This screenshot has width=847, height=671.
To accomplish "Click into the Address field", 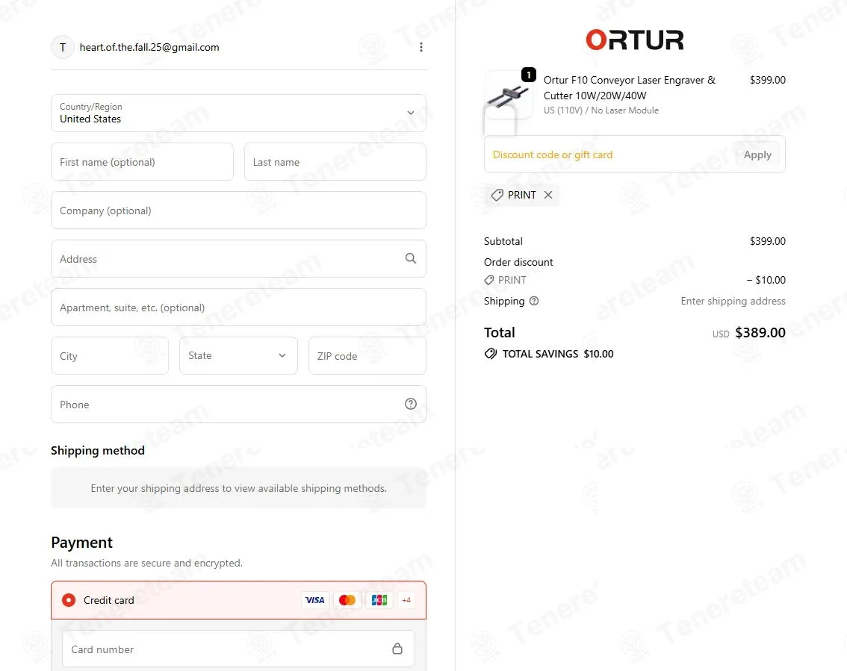I will click(238, 258).
